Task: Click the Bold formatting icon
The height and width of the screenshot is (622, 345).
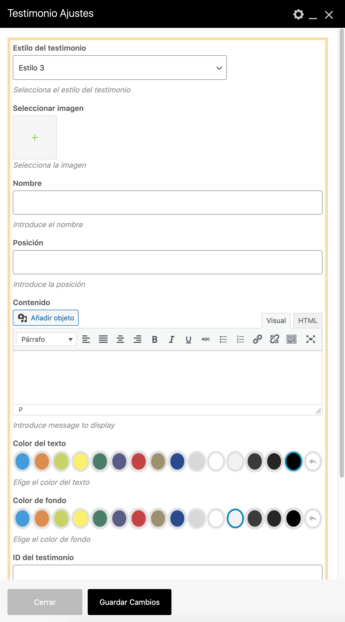Action: tap(155, 339)
